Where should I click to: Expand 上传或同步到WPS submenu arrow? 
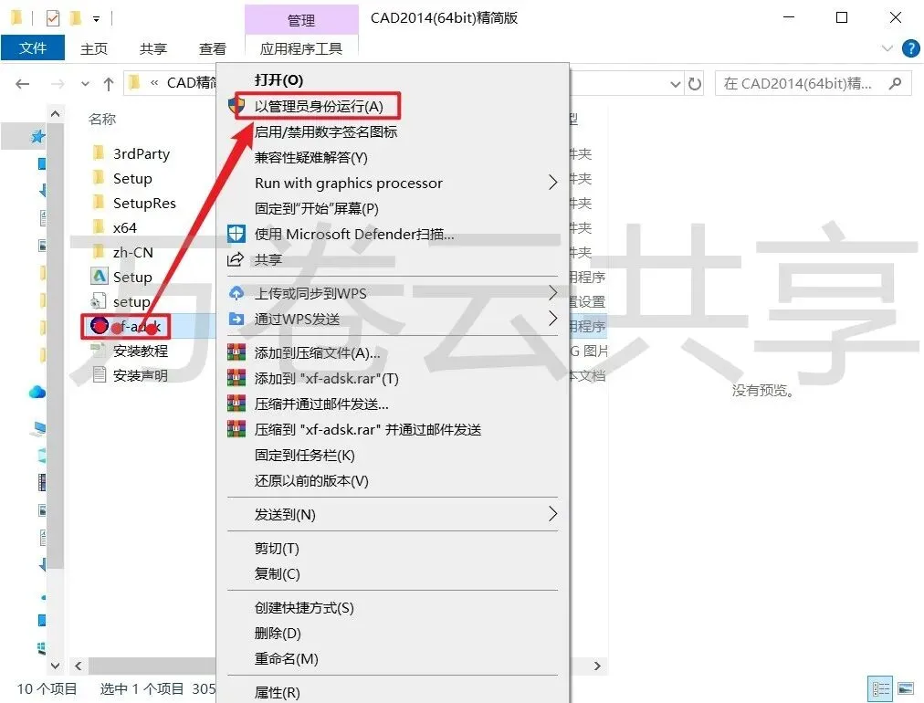tap(552, 293)
